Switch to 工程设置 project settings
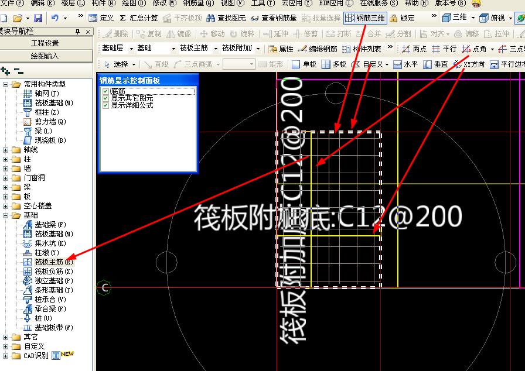Viewport: 525px width, 371px height. pos(44,42)
